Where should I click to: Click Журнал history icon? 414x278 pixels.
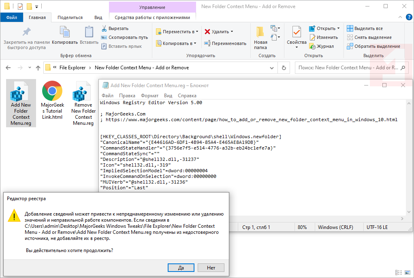click(312, 46)
